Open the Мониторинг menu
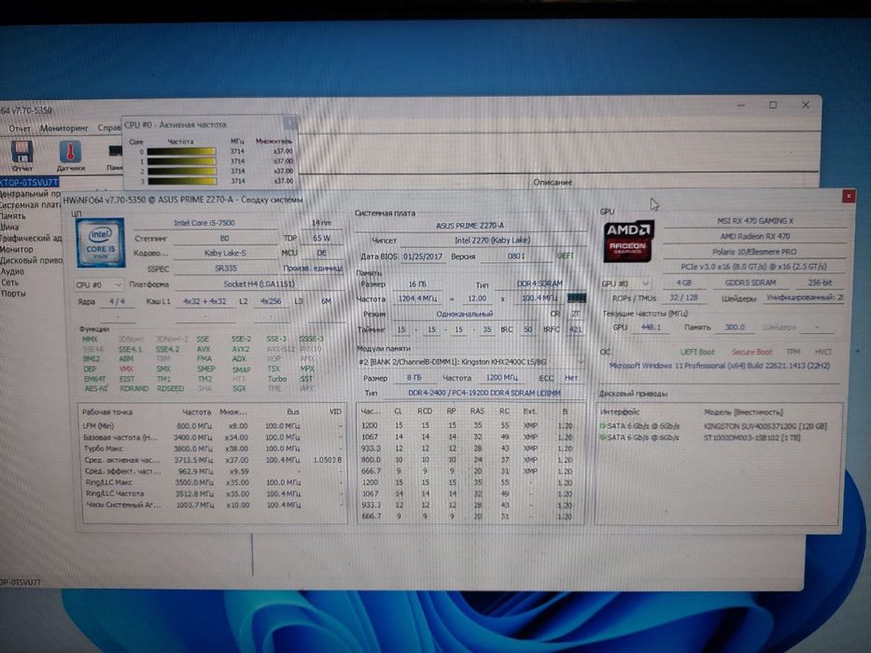This screenshot has height=653, width=871. tap(63, 129)
